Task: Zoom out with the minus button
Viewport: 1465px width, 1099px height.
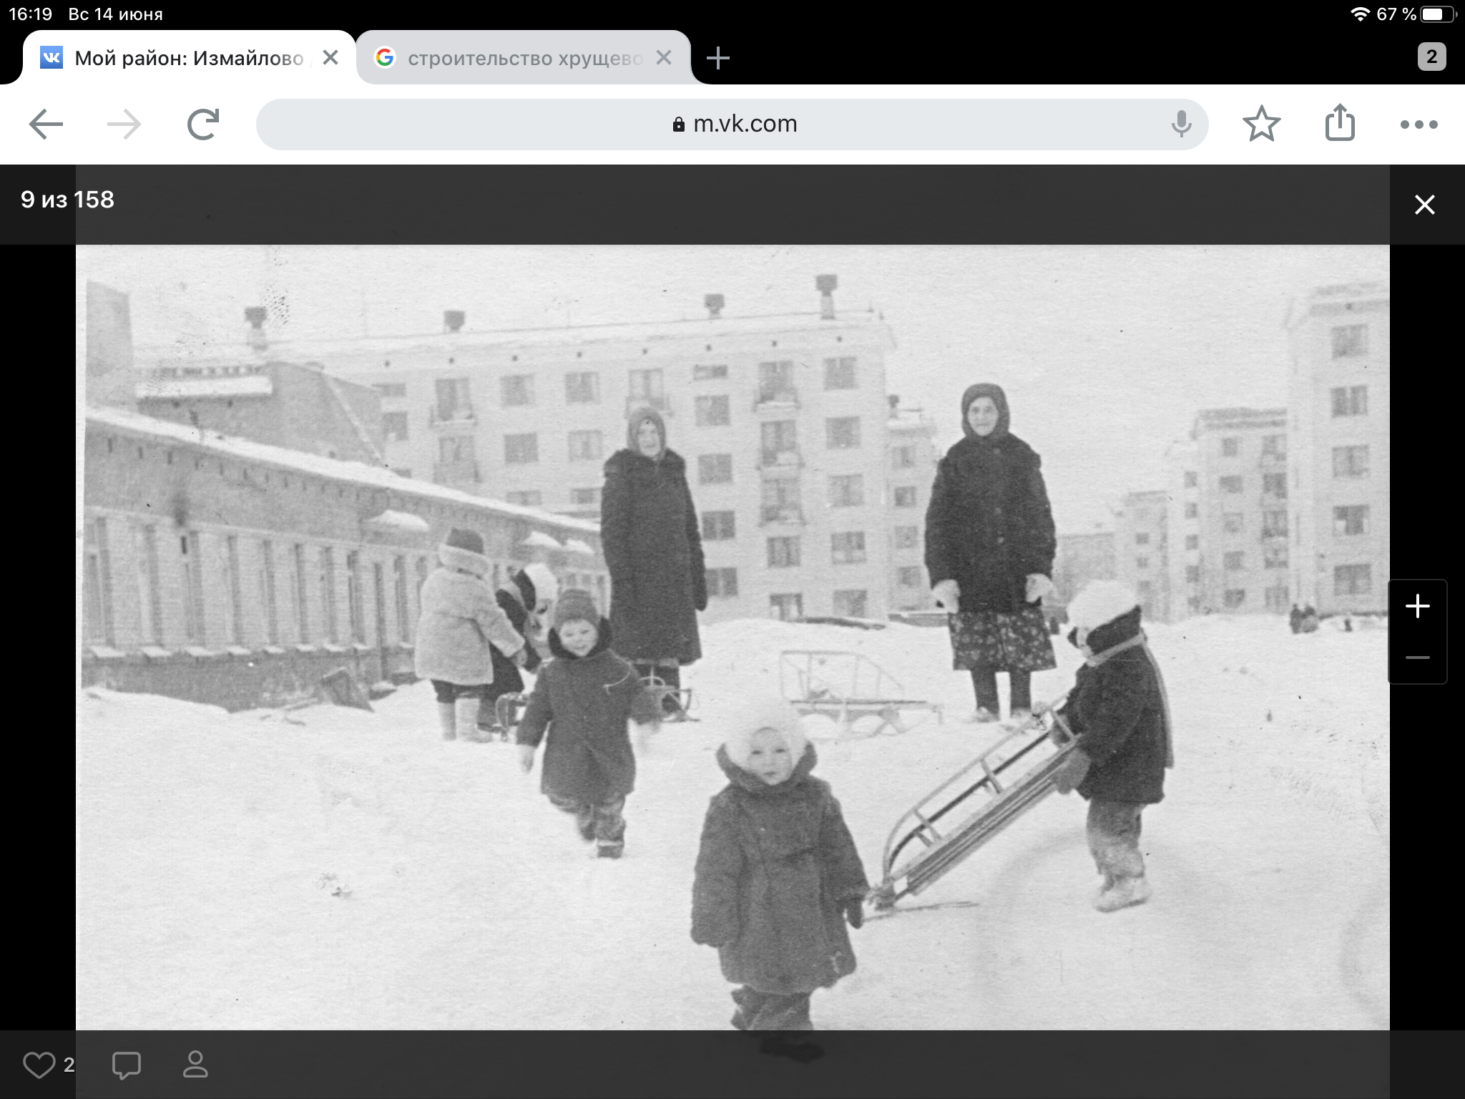Action: (1417, 658)
